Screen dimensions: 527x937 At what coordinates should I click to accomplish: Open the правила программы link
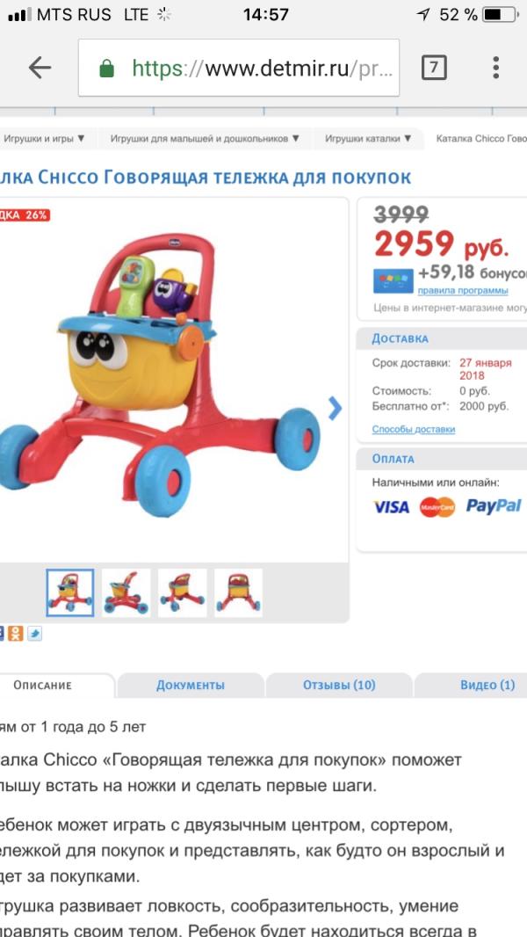(463, 290)
